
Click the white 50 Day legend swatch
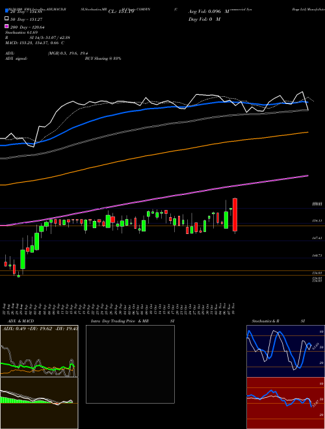pyautogui.click(x=7, y=19)
